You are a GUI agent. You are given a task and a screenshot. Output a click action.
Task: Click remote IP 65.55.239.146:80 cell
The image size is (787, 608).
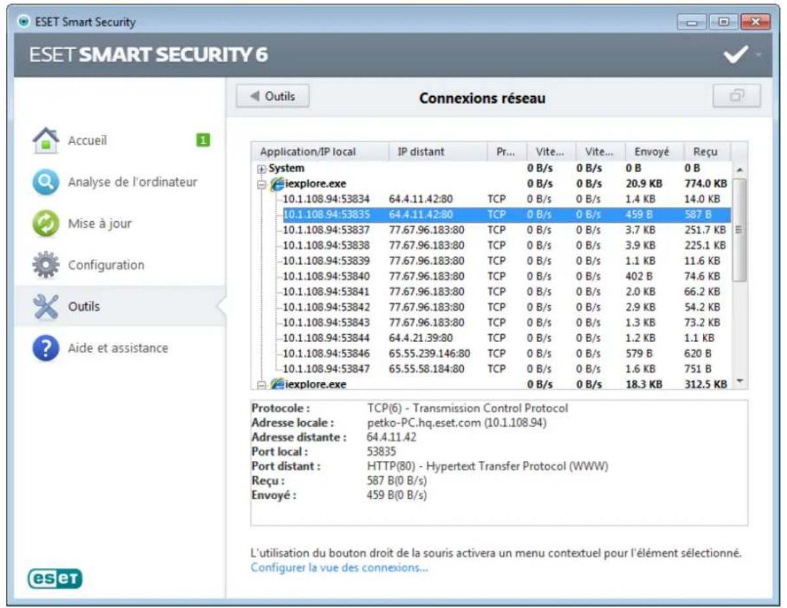tap(429, 354)
